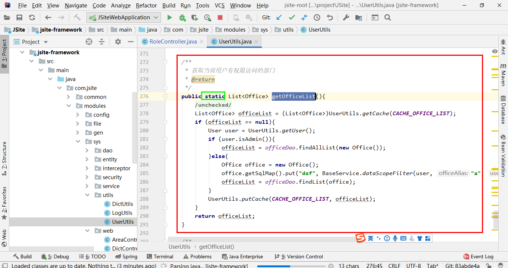Navigate back with the left arrow
The image size is (508, 268).
click(x=48, y=17)
